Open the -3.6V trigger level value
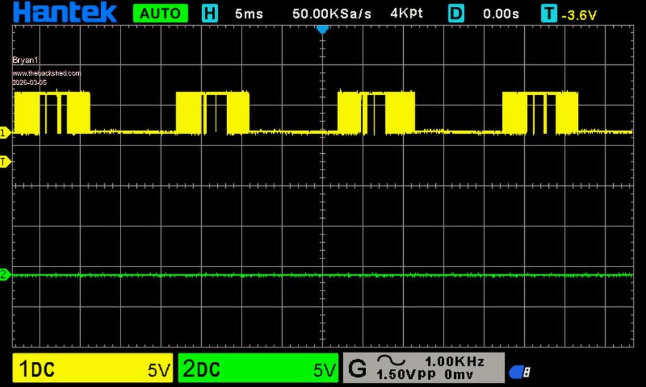This screenshot has height=387, width=646. click(578, 14)
